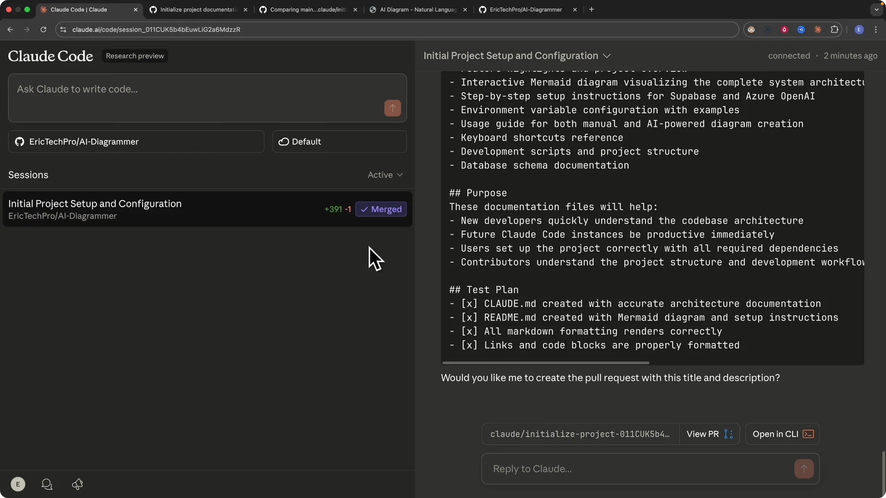Open Initial Project Setup and Configuration session
Screen dimensions: 886x498
[x=207, y=209]
